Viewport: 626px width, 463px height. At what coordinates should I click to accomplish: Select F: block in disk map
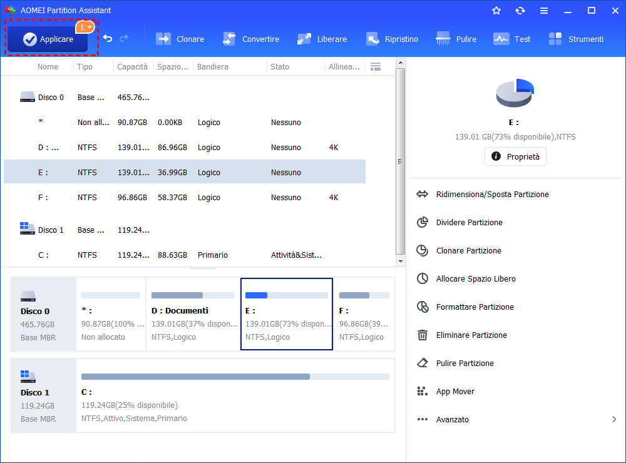pyautogui.click(x=364, y=314)
